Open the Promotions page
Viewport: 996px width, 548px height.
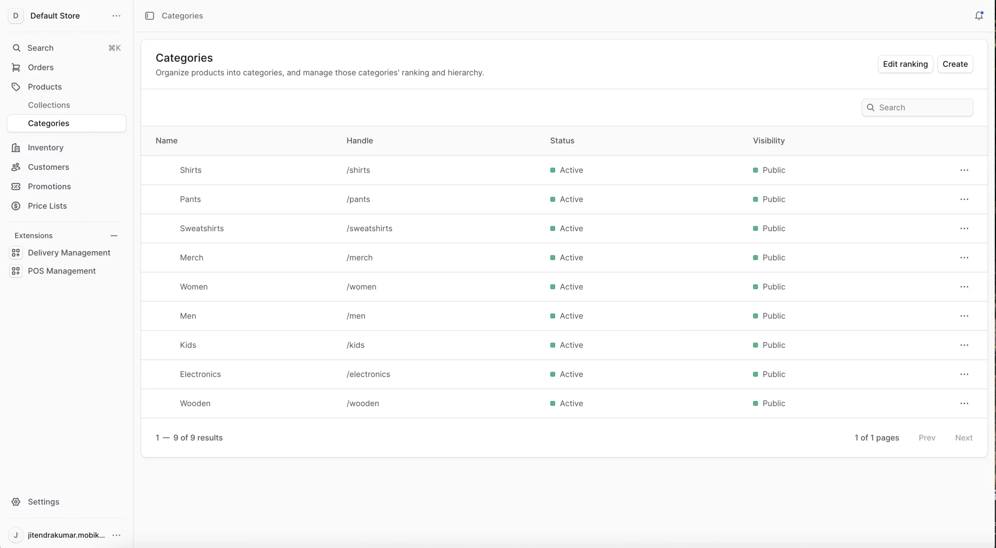click(67, 187)
